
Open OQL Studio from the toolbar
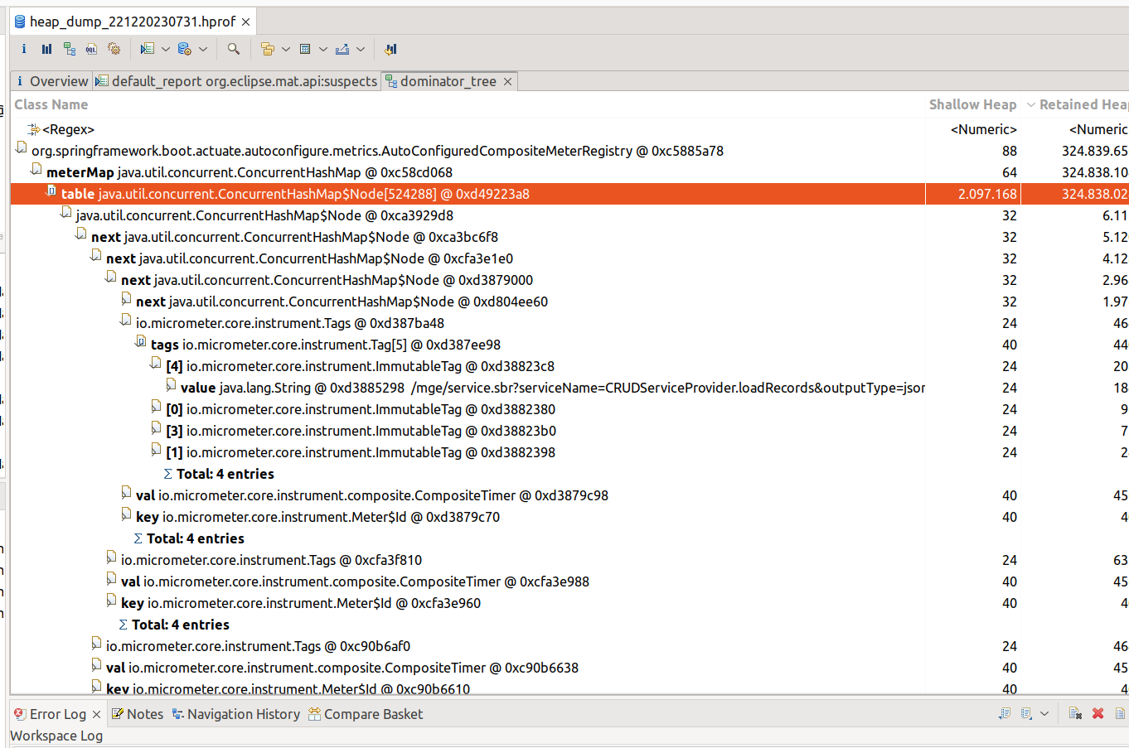[x=90, y=49]
